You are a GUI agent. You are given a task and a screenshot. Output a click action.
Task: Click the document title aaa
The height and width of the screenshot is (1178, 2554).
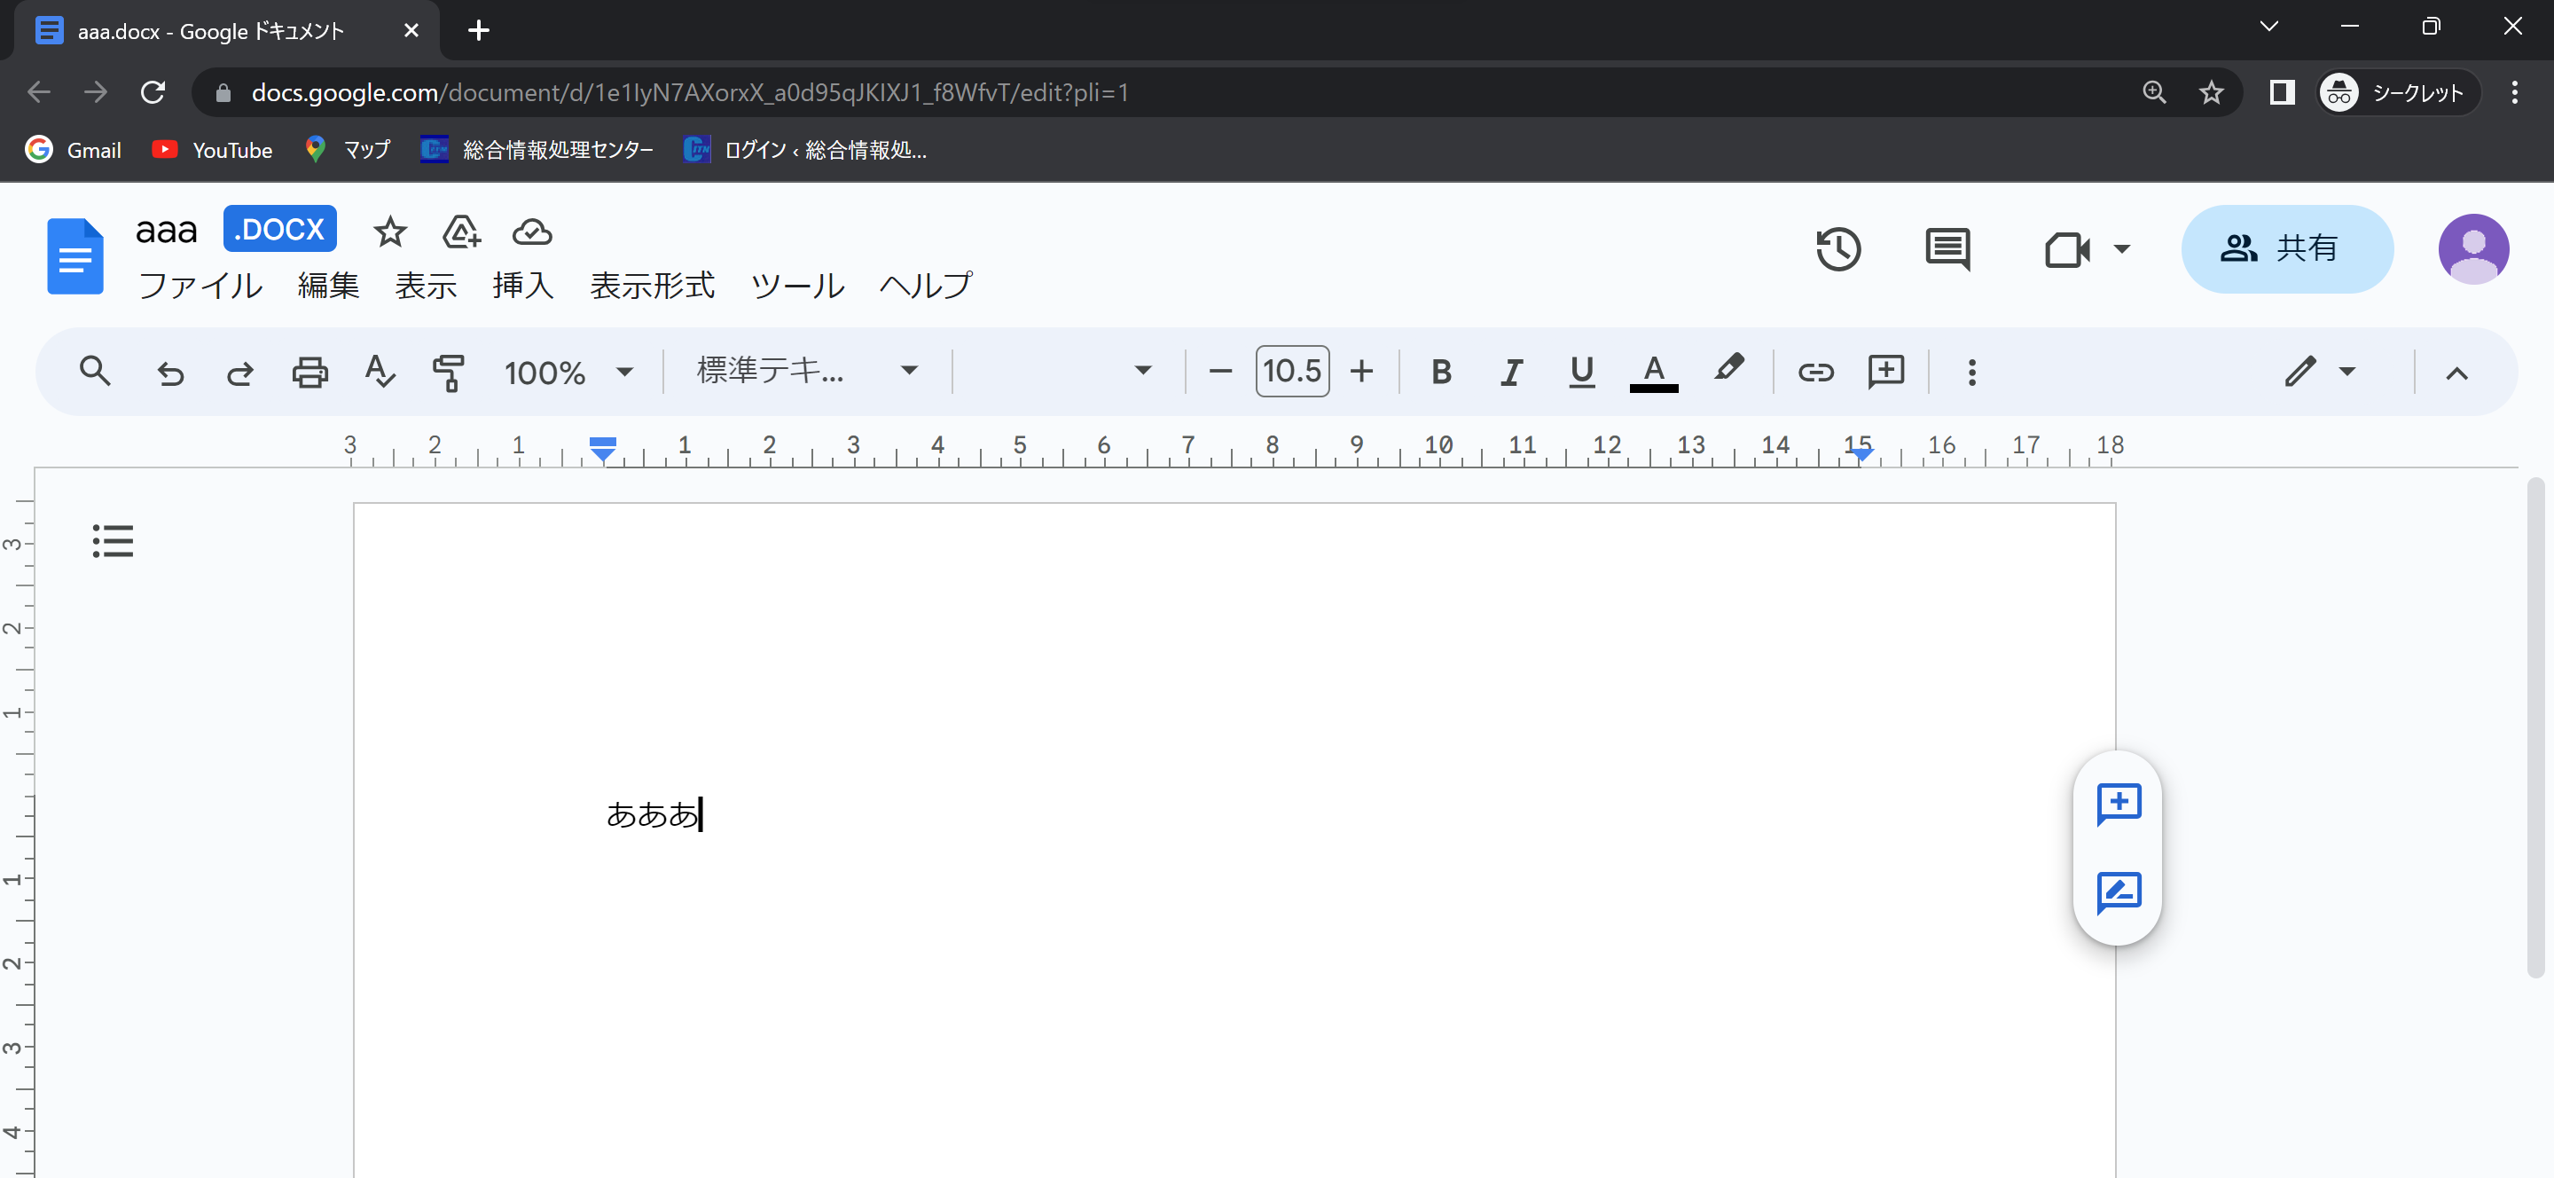(167, 230)
